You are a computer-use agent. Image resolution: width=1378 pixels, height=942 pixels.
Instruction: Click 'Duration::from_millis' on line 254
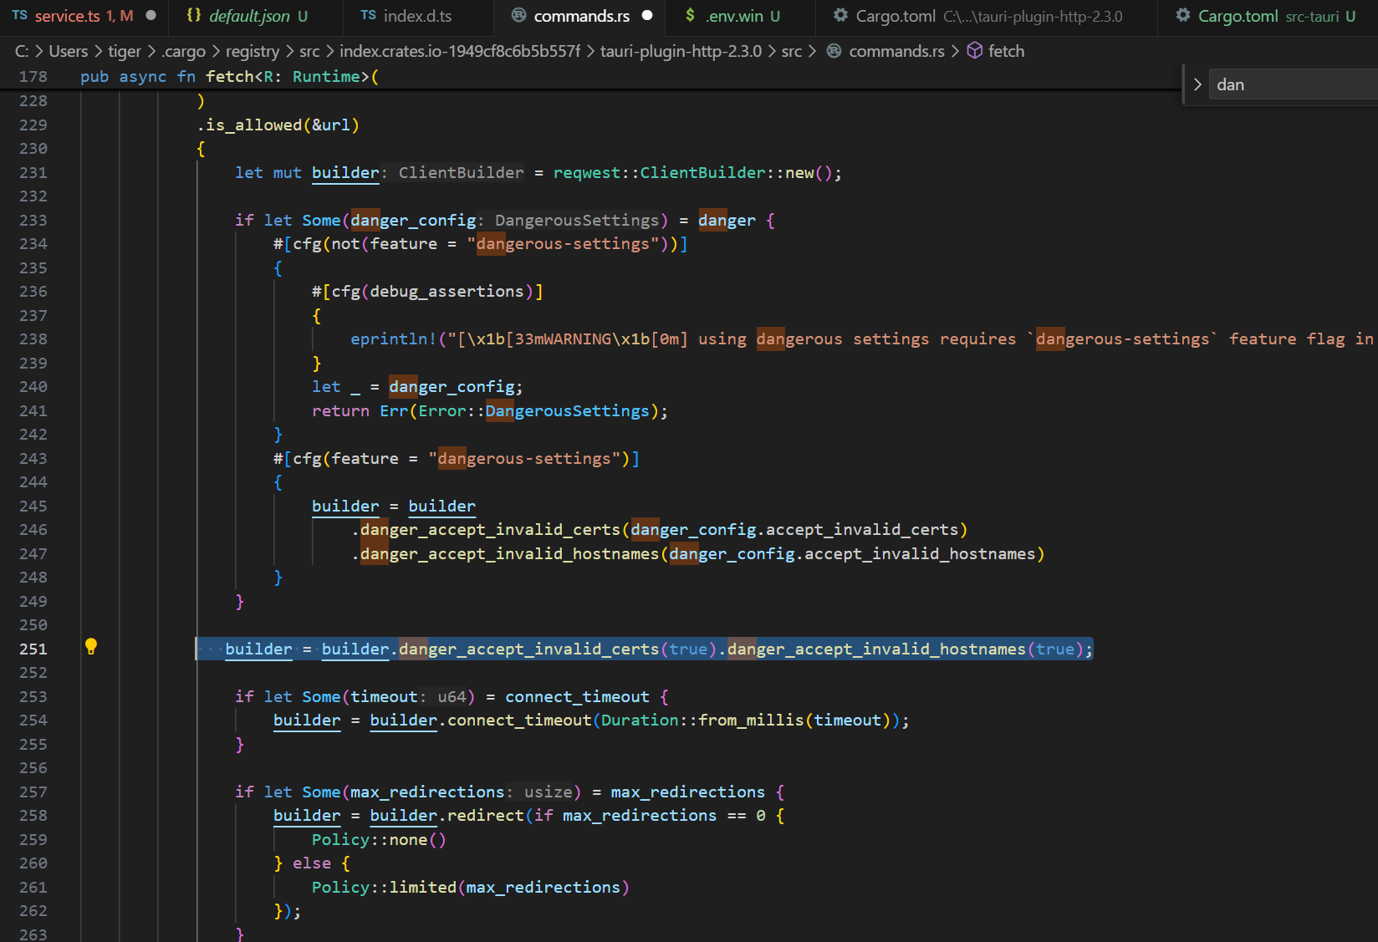coord(702,720)
